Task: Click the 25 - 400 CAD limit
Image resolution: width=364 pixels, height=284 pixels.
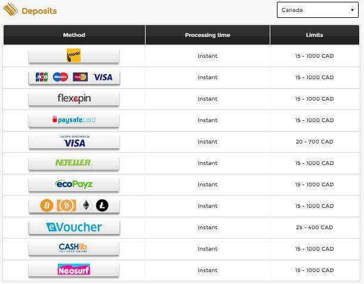Action: coord(314,227)
